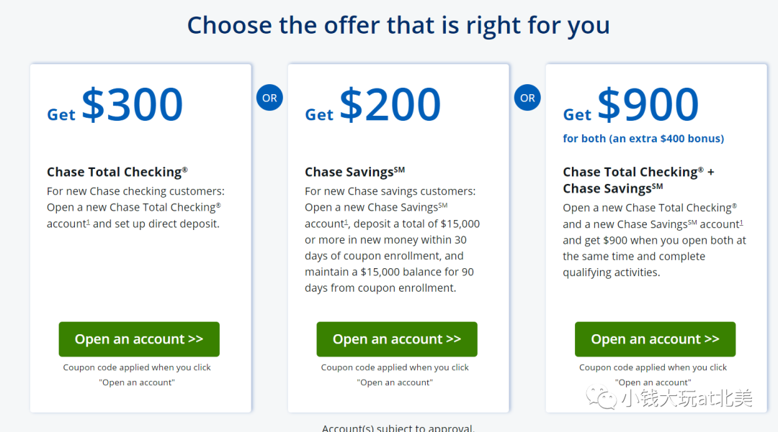
Task: Click the coupon code note under $300 card
Action: pyautogui.click(x=137, y=374)
